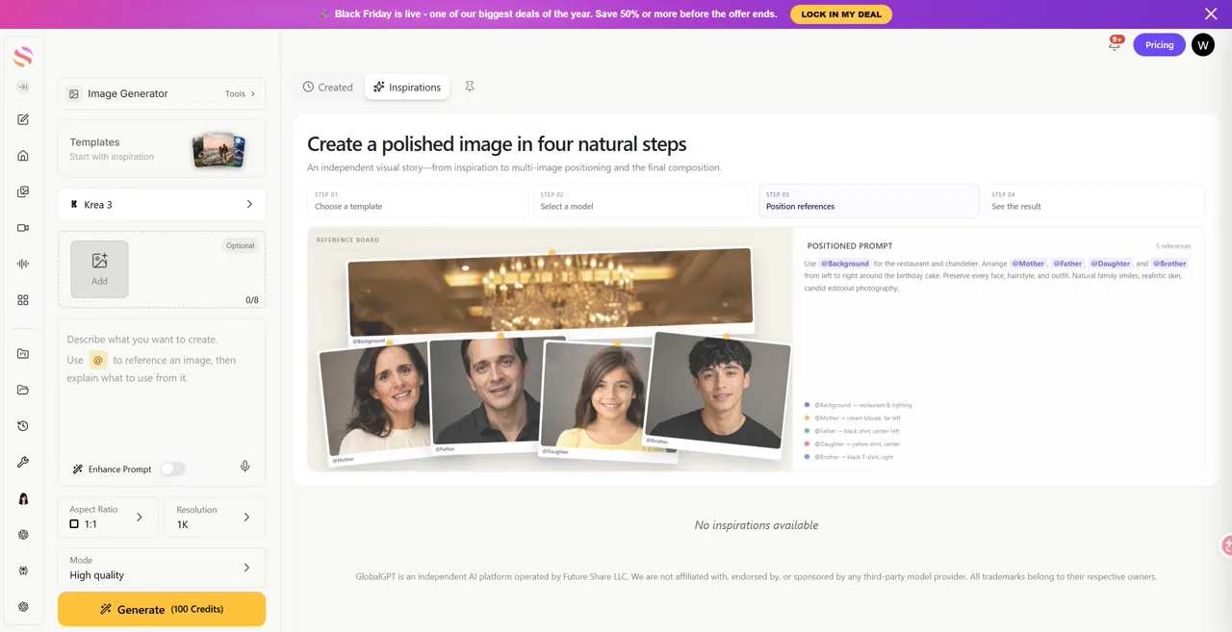Open history via the clock-arrow icon
Viewport: 1232px width, 632px height.
point(23,426)
